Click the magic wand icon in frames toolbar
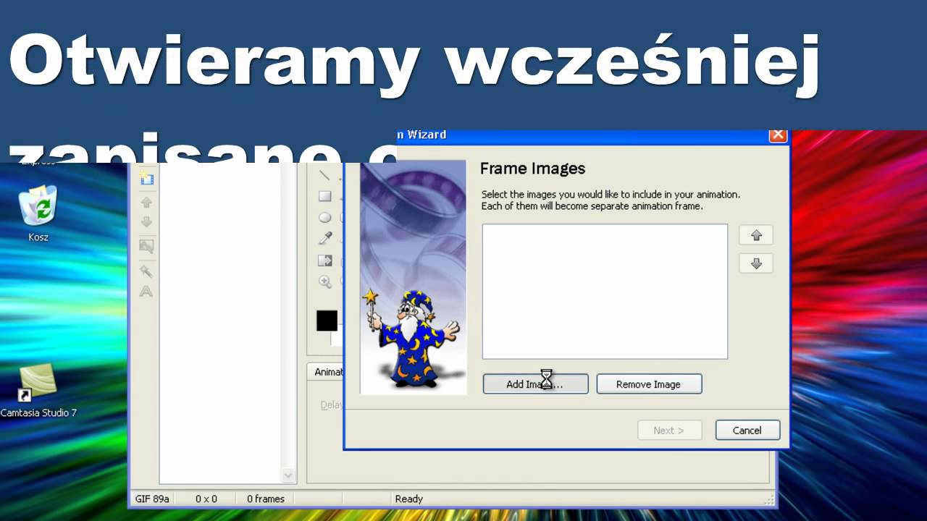The image size is (927, 521). tap(146, 271)
